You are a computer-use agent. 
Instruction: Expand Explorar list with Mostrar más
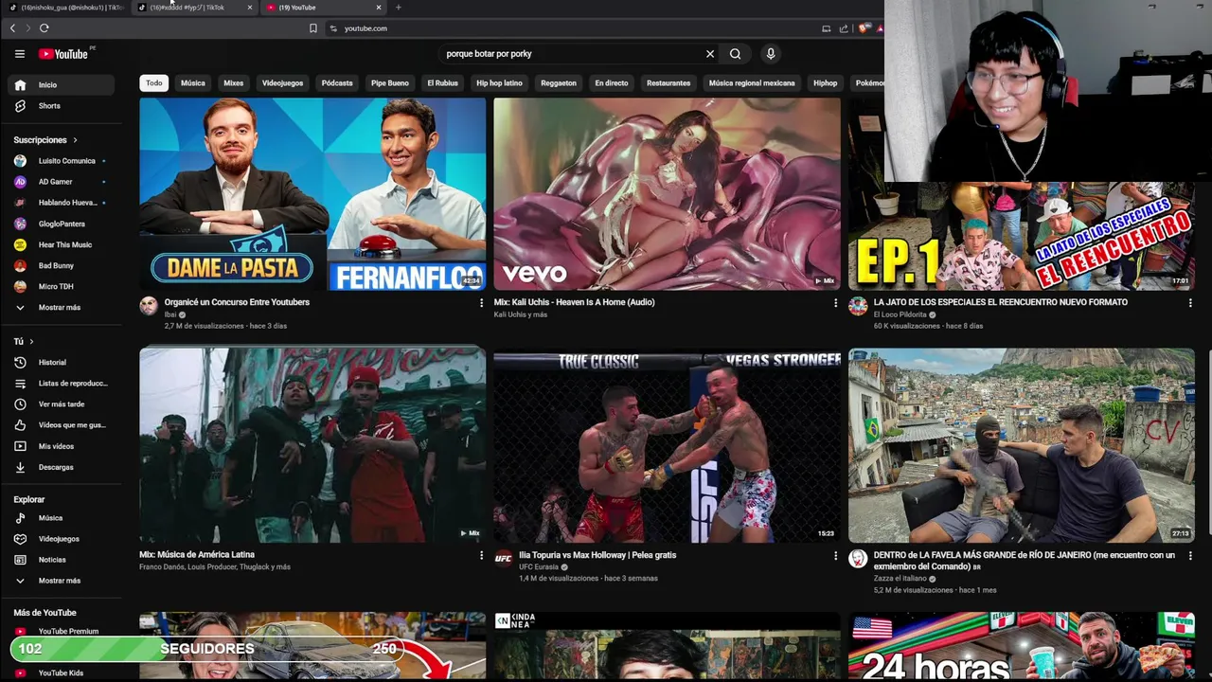pyautogui.click(x=61, y=581)
